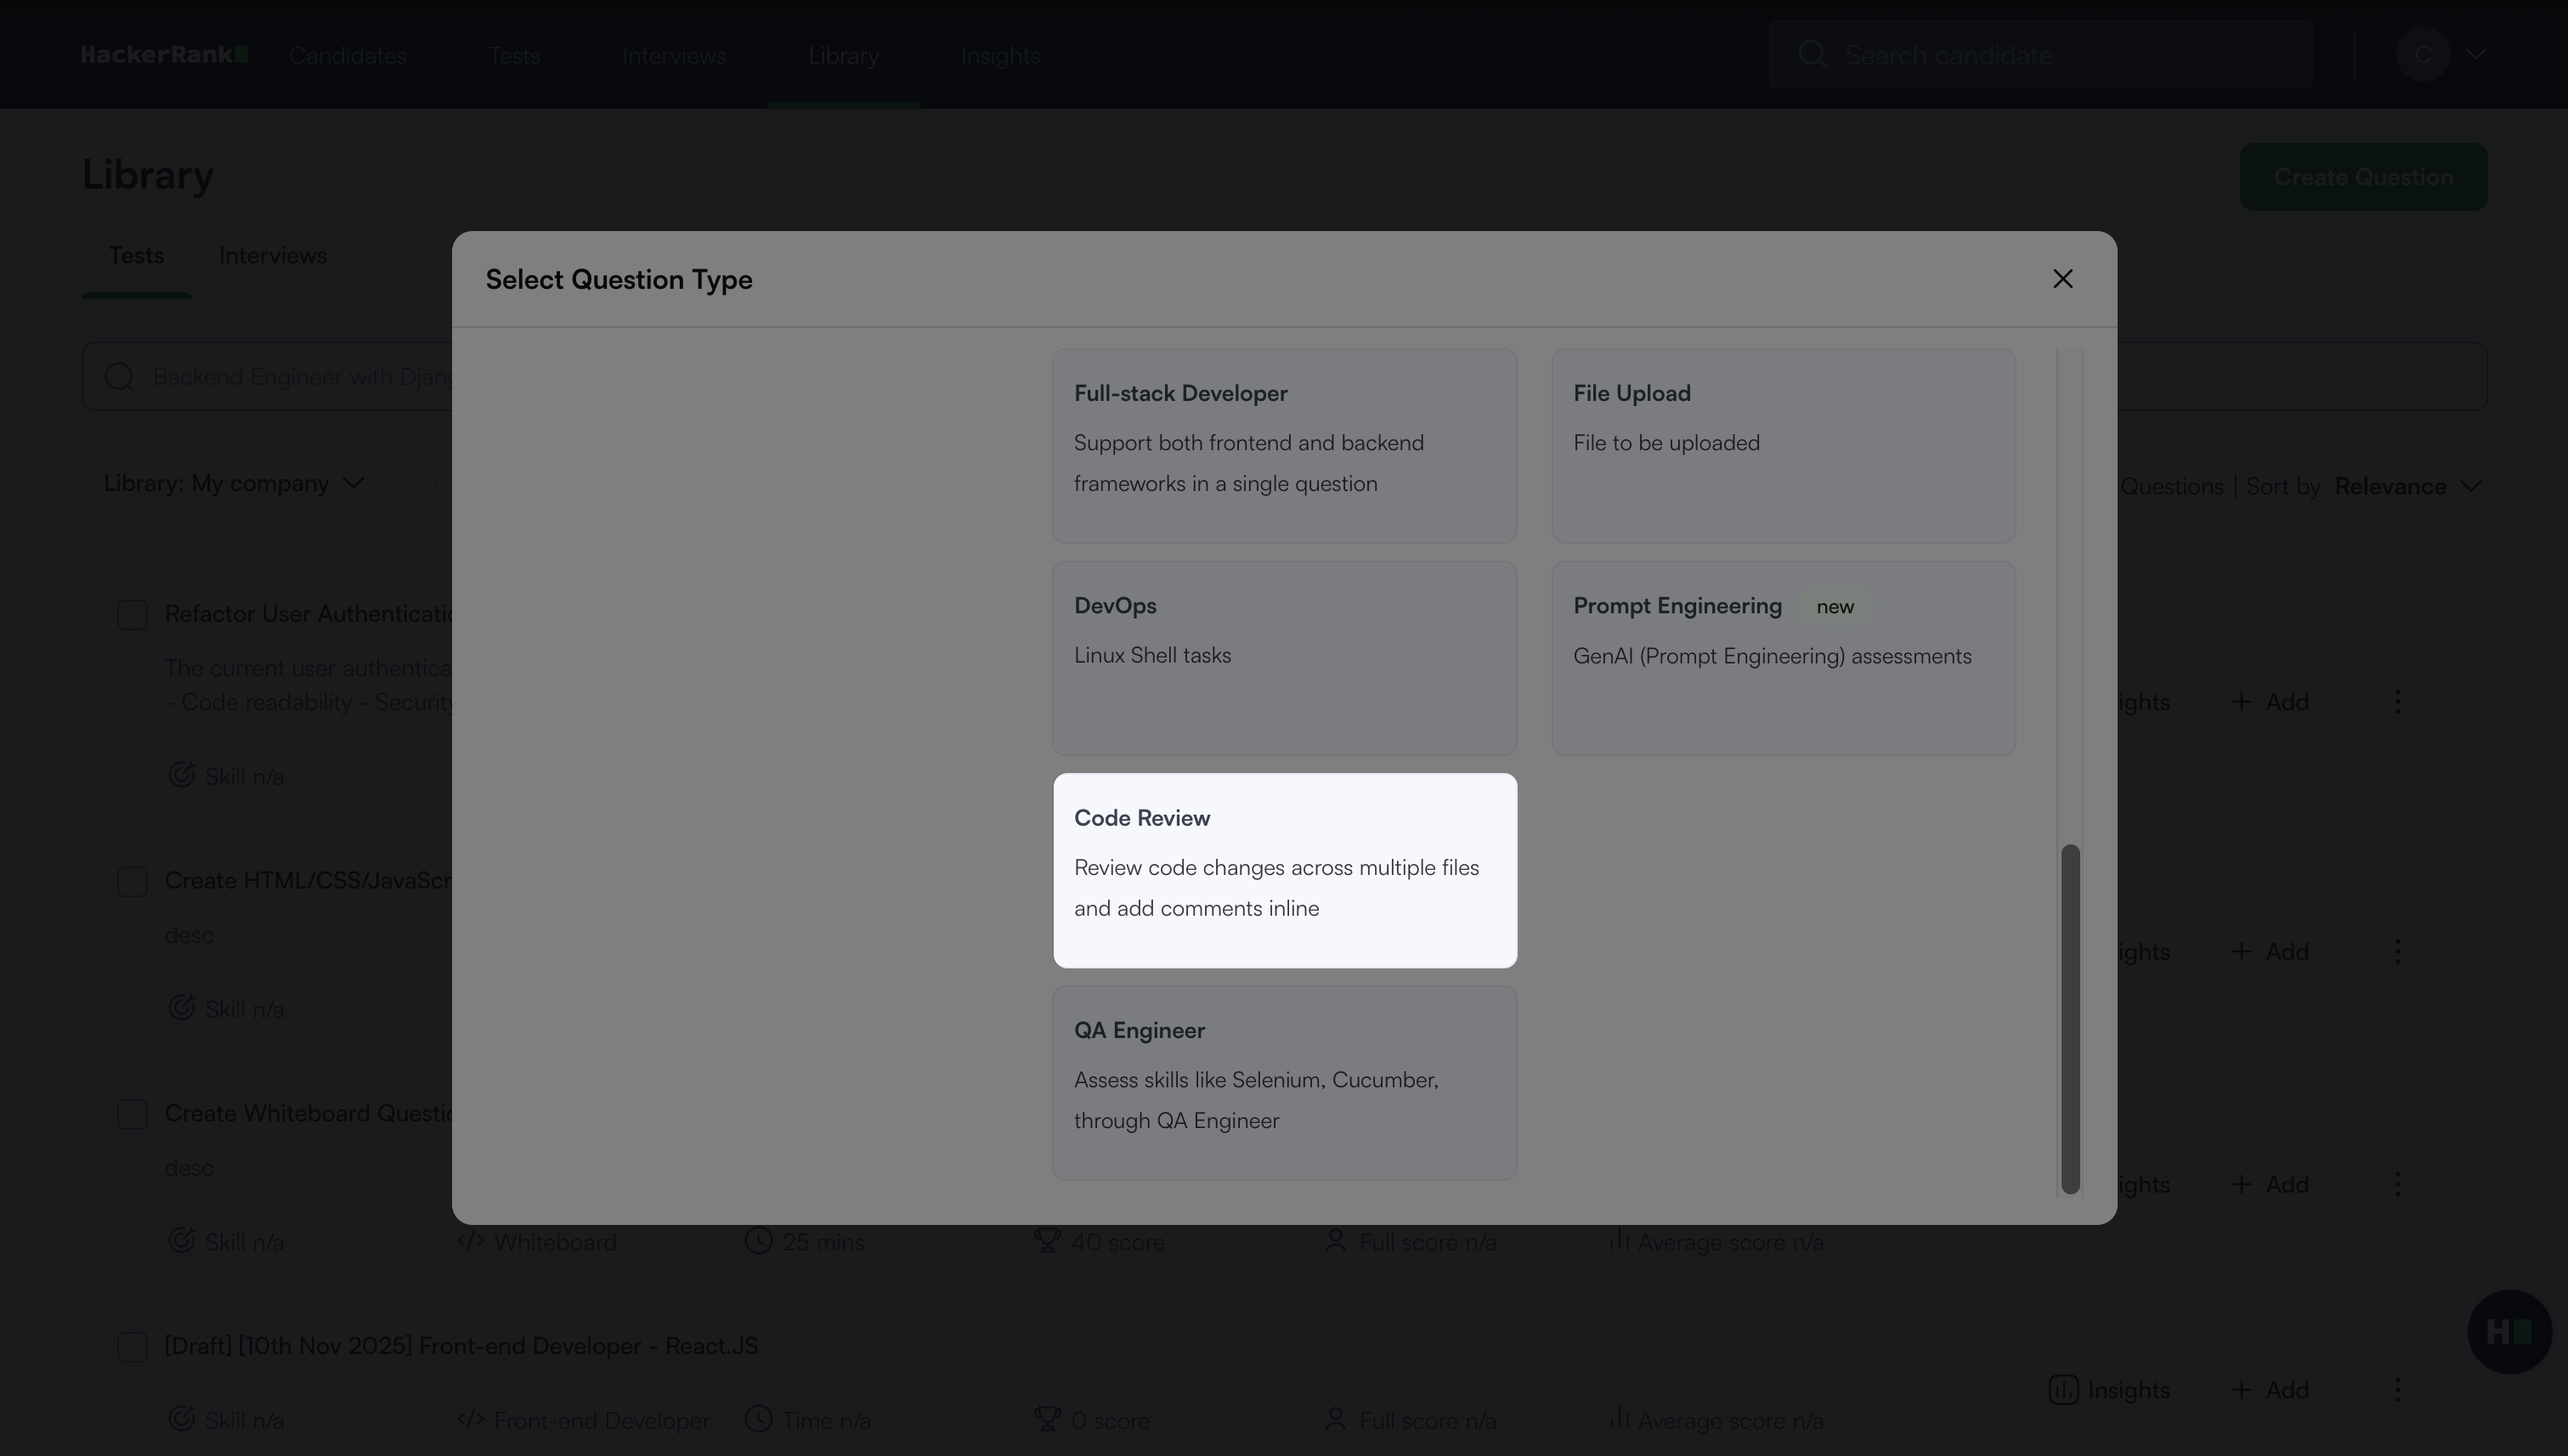Select the Prompt Engineering question type
The width and height of the screenshot is (2568, 1456).
tap(1783, 658)
